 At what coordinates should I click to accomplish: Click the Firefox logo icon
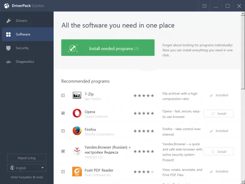77,131
